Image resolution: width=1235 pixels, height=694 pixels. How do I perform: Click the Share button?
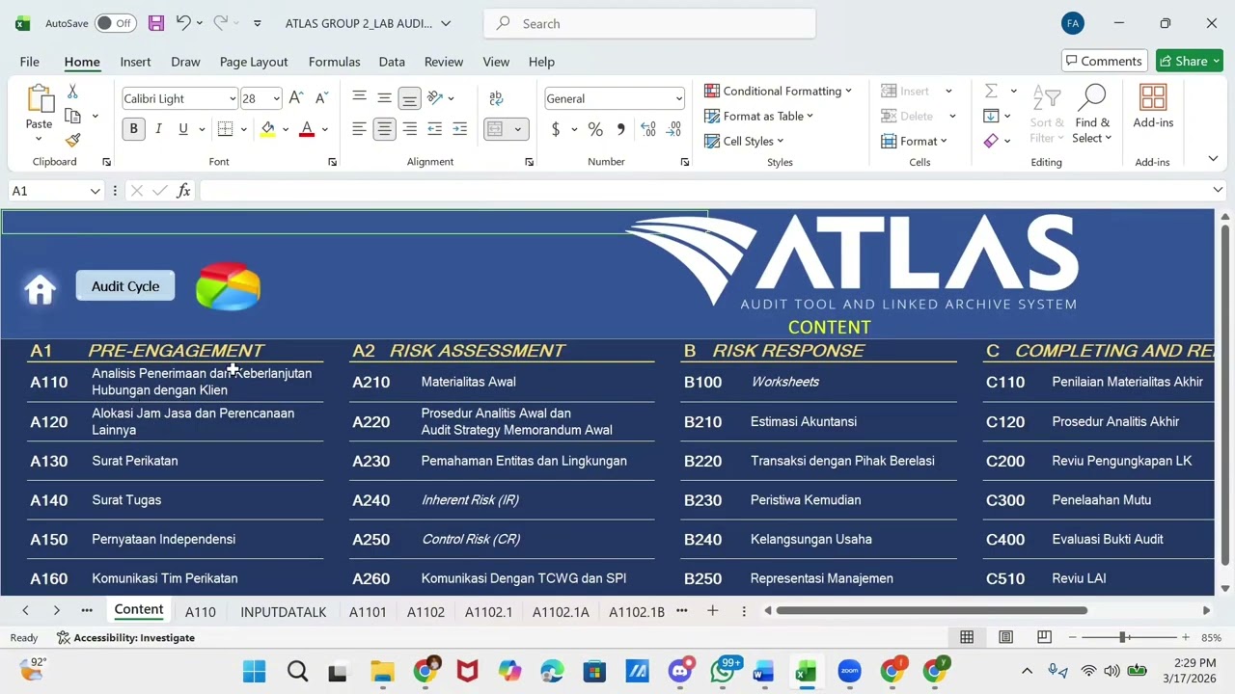1190,61
